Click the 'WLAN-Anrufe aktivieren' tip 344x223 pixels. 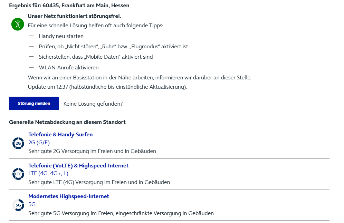point(69,68)
